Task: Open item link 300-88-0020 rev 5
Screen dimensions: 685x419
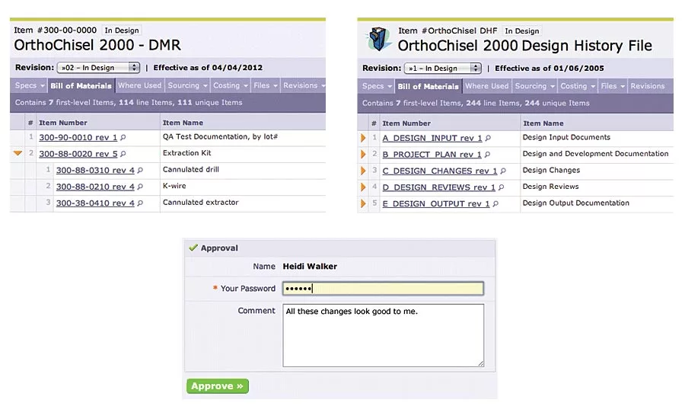Action: 78,154
